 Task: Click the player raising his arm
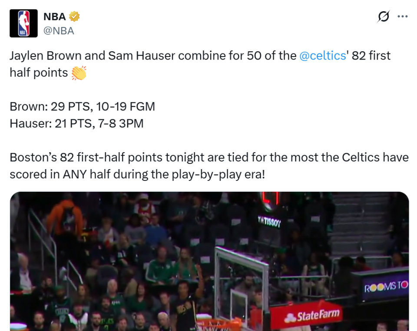191,300
